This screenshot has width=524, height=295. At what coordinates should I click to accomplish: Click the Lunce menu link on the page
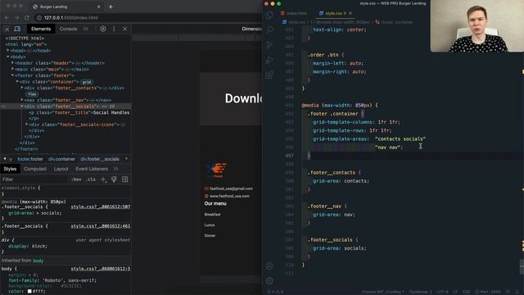210,225
